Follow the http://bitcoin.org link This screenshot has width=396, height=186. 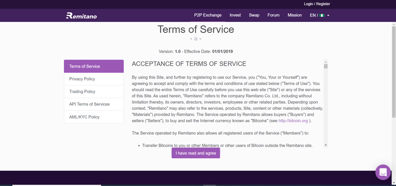[293, 121]
